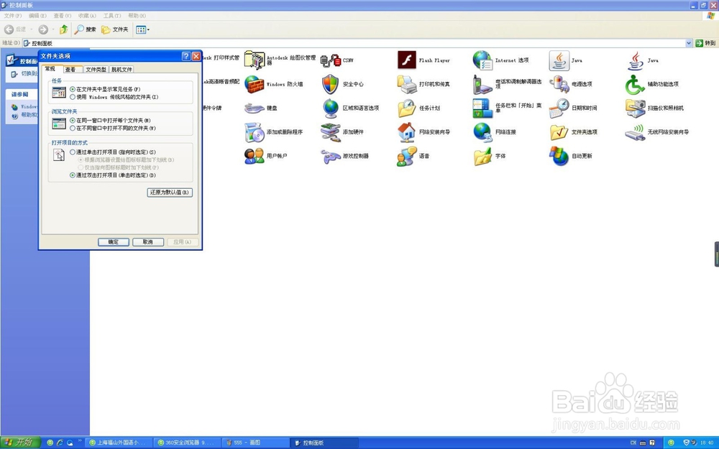Select 使用 Windows 传统风格的文件夹 radio button

(x=73, y=97)
